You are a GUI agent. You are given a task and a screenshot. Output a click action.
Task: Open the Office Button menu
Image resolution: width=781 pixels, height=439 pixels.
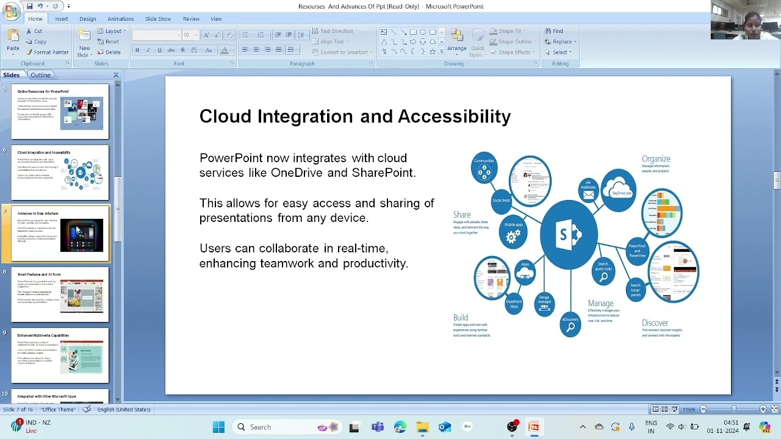[x=10, y=10]
